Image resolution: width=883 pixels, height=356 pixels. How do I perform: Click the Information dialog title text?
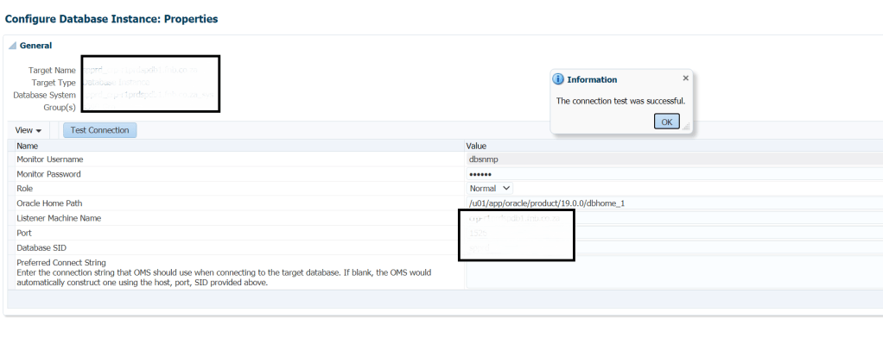[x=592, y=79]
